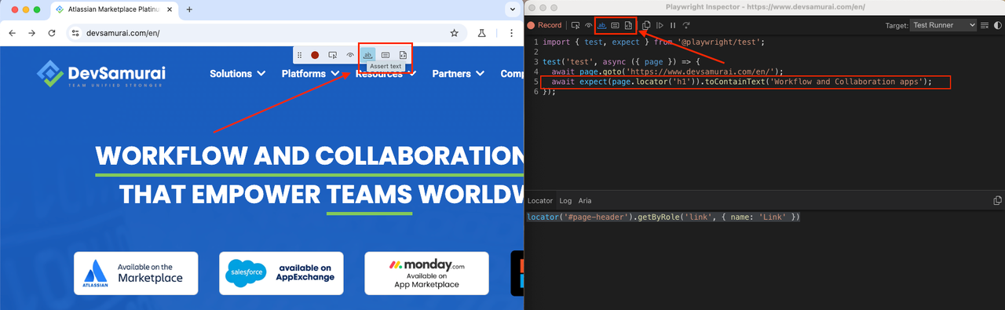
Task: Click the Resume play icon in Inspector
Action: [x=660, y=25]
